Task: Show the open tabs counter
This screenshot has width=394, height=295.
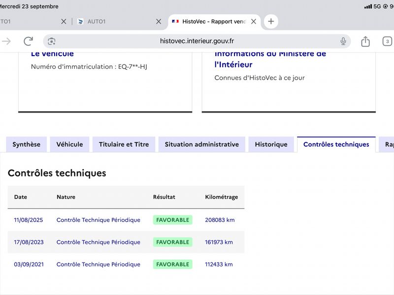Action: click(x=387, y=41)
